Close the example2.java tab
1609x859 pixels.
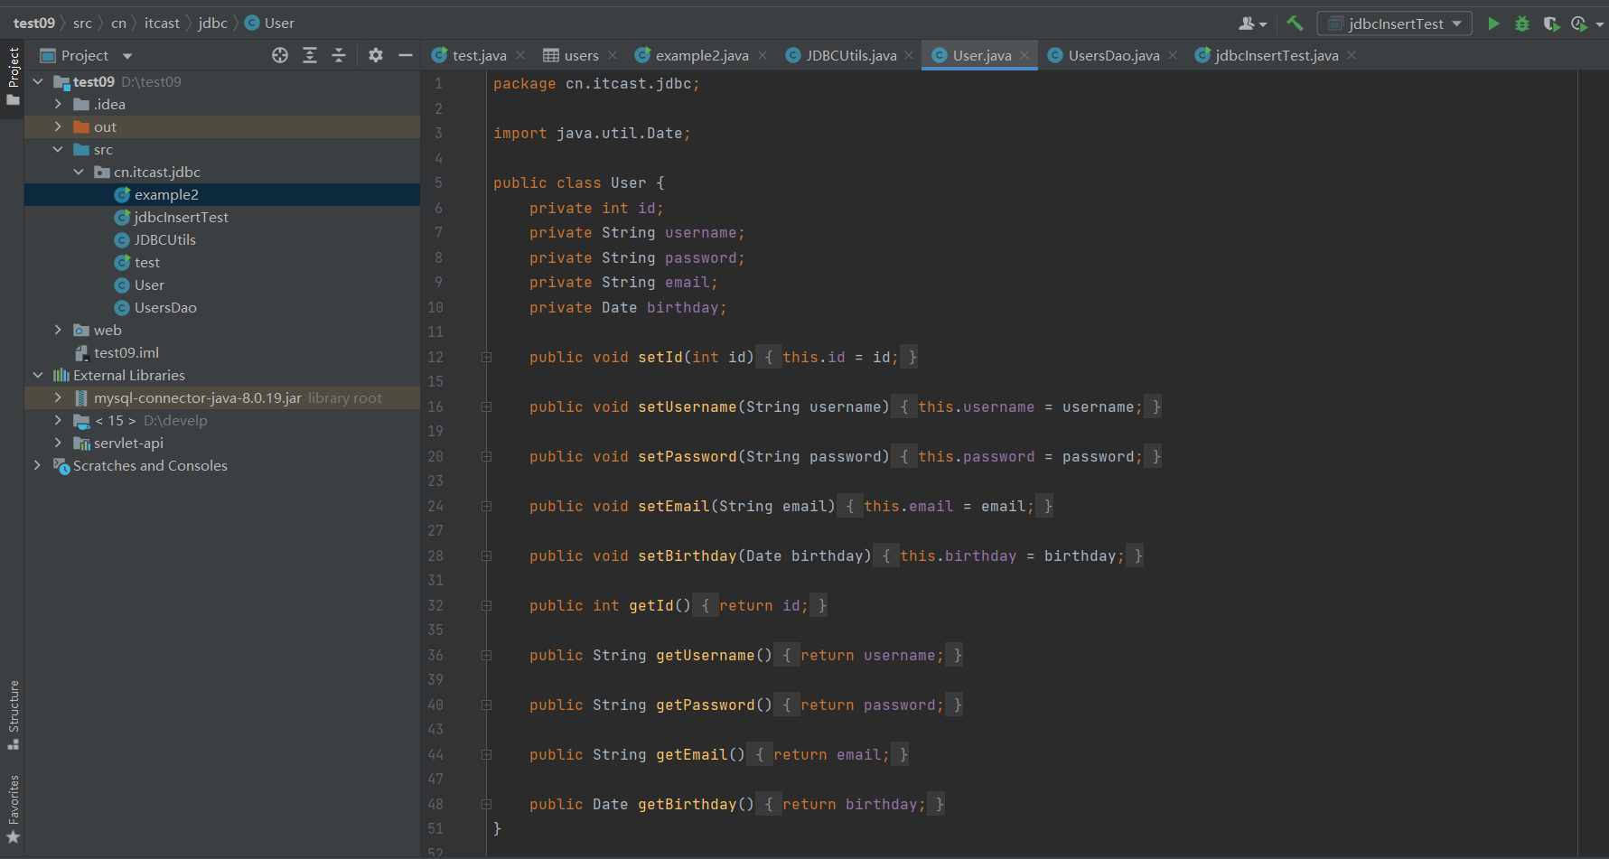[x=762, y=55]
